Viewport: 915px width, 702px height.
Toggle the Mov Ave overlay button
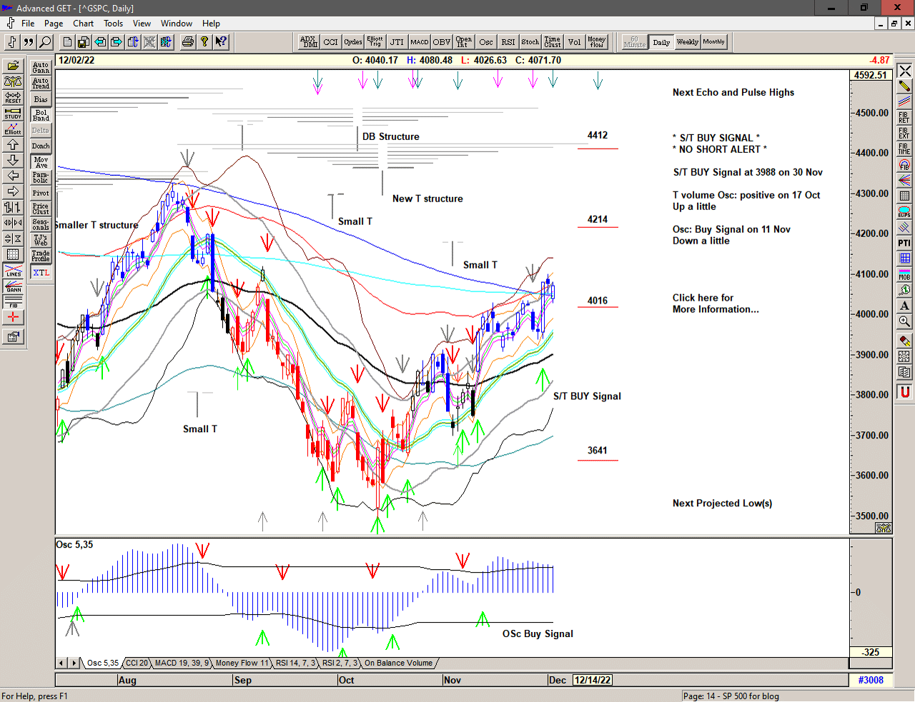point(41,162)
